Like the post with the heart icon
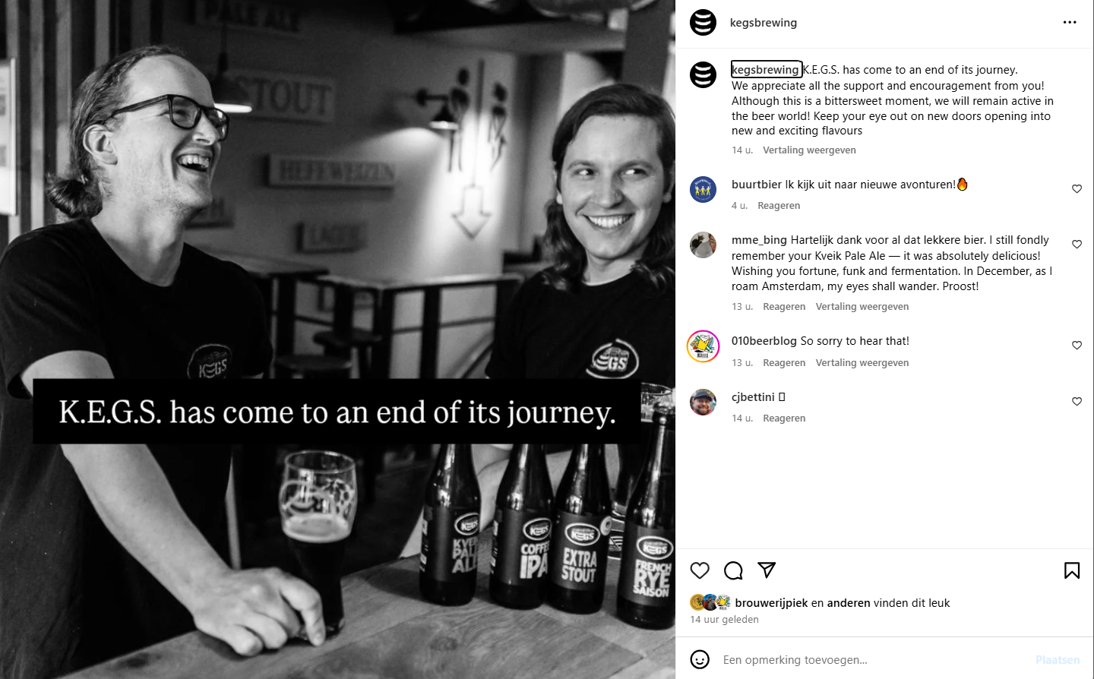1094x679 pixels. (x=700, y=570)
